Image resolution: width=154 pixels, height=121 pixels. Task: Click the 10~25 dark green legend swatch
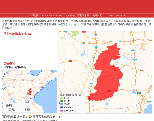(62, 101)
